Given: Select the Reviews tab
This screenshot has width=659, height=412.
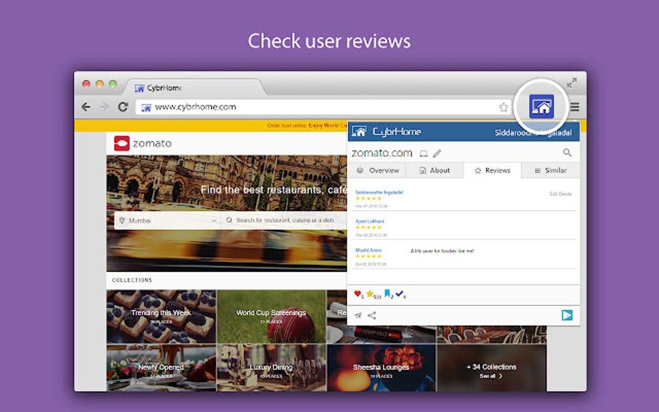Looking at the screenshot, I should point(492,170).
